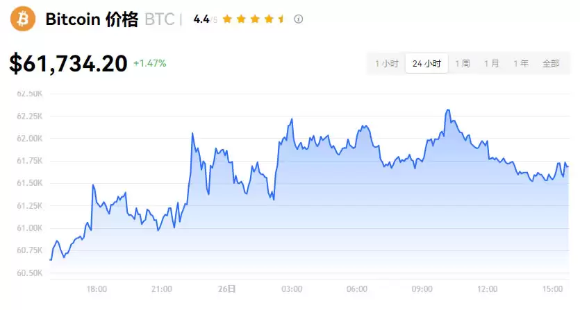Click the Bitcoin 价格 heading
The width and height of the screenshot is (580, 310).
pos(92,19)
